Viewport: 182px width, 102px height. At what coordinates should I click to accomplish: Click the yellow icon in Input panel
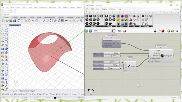pos(119,20)
